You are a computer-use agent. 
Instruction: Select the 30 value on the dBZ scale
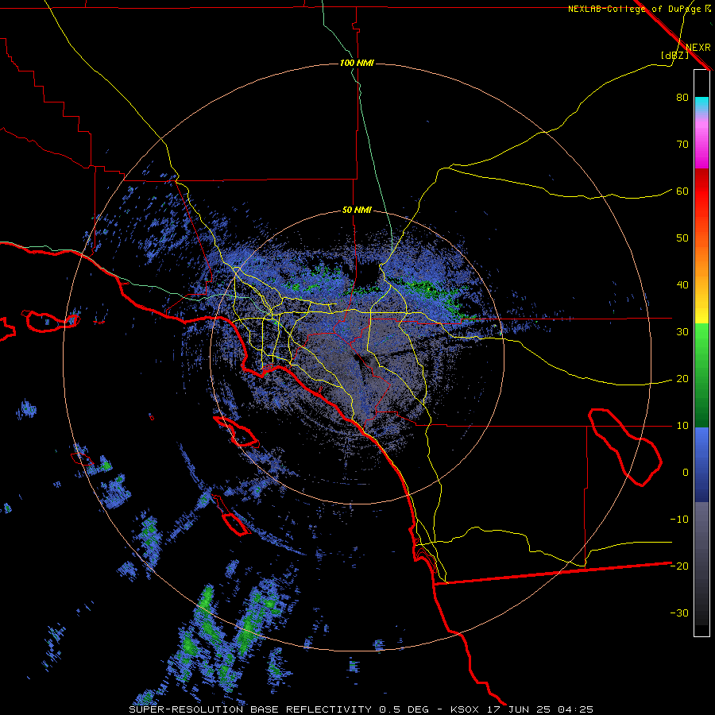coord(682,331)
